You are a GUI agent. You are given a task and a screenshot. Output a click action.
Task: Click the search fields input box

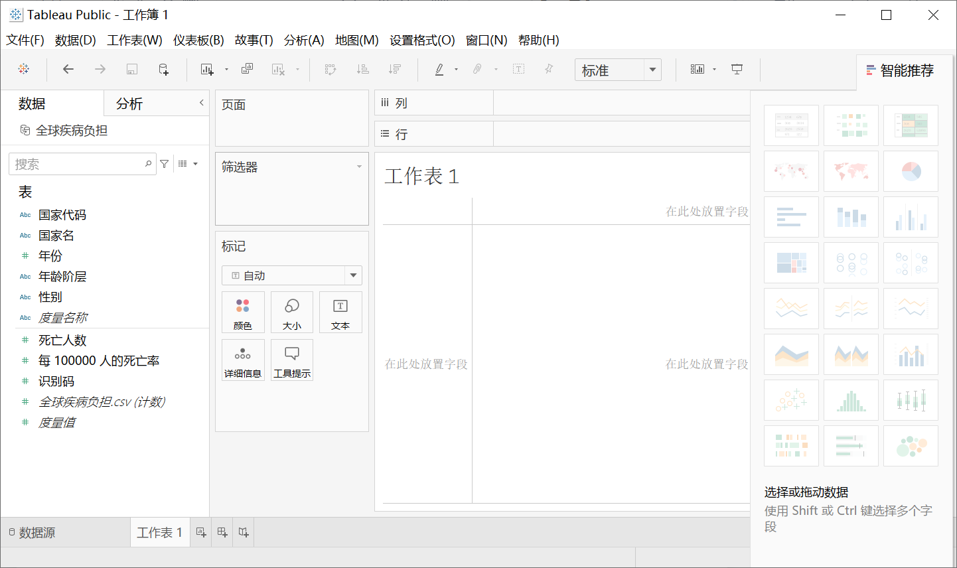[x=82, y=164]
